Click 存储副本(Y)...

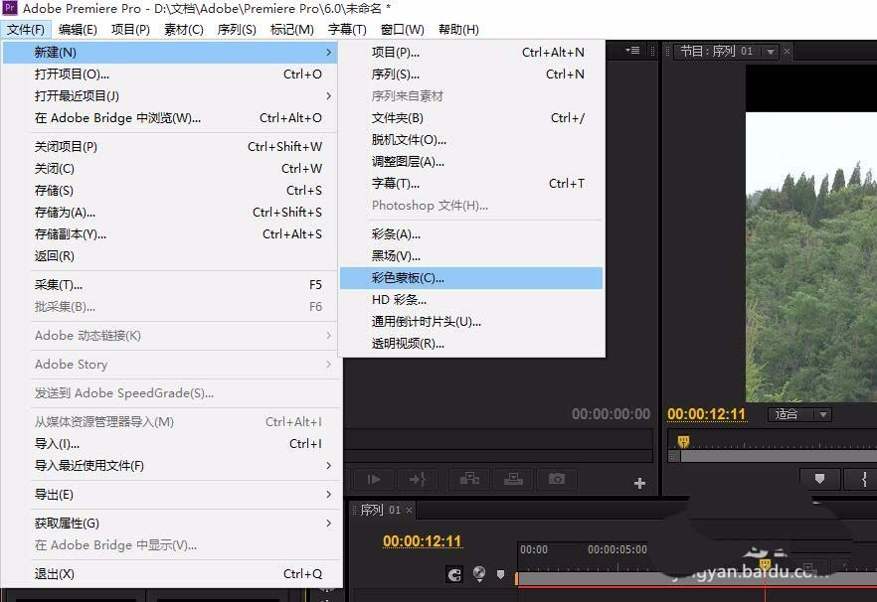click(170, 234)
